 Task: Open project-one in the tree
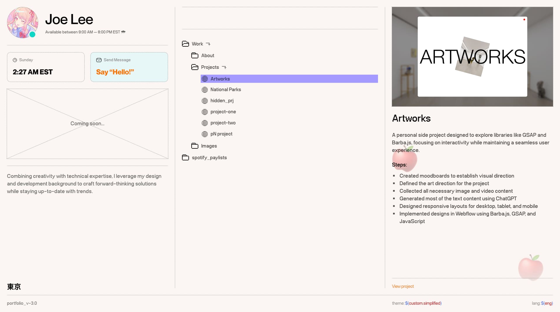[x=223, y=112]
